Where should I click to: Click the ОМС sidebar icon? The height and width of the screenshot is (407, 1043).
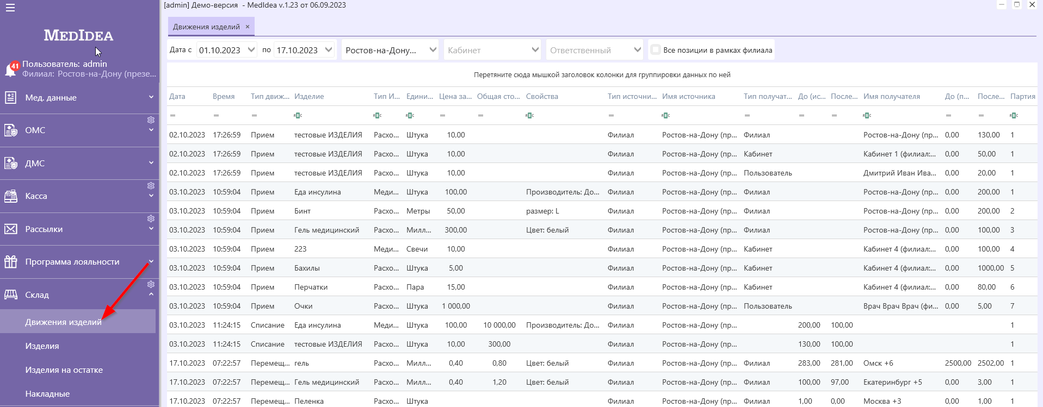pyautogui.click(x=10, y=130)
